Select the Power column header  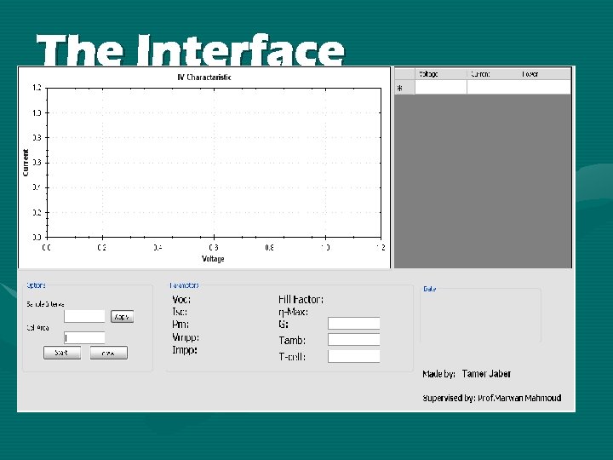coord(544,74)
